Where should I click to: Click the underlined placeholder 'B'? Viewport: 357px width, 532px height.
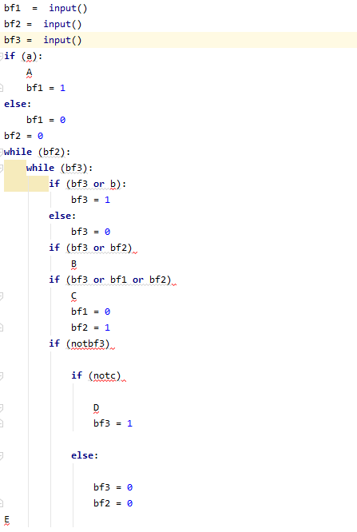(74, 264)
